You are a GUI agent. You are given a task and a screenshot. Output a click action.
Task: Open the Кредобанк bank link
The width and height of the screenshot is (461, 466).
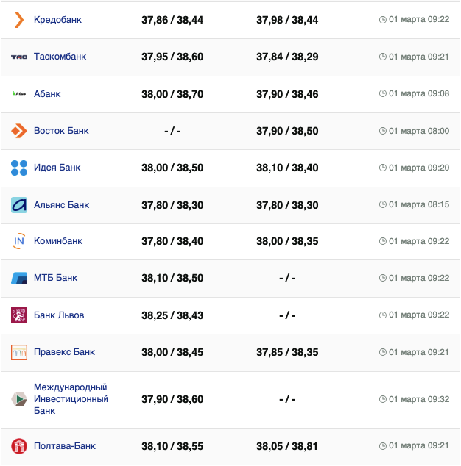coord(57,20)
